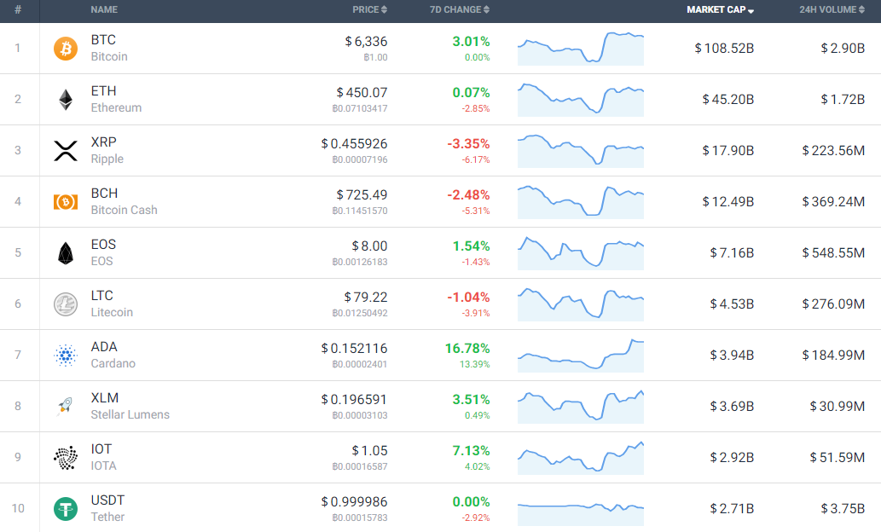Click the Ripple market cap $17.90B

pyautogui.click(x=728, y=151)
